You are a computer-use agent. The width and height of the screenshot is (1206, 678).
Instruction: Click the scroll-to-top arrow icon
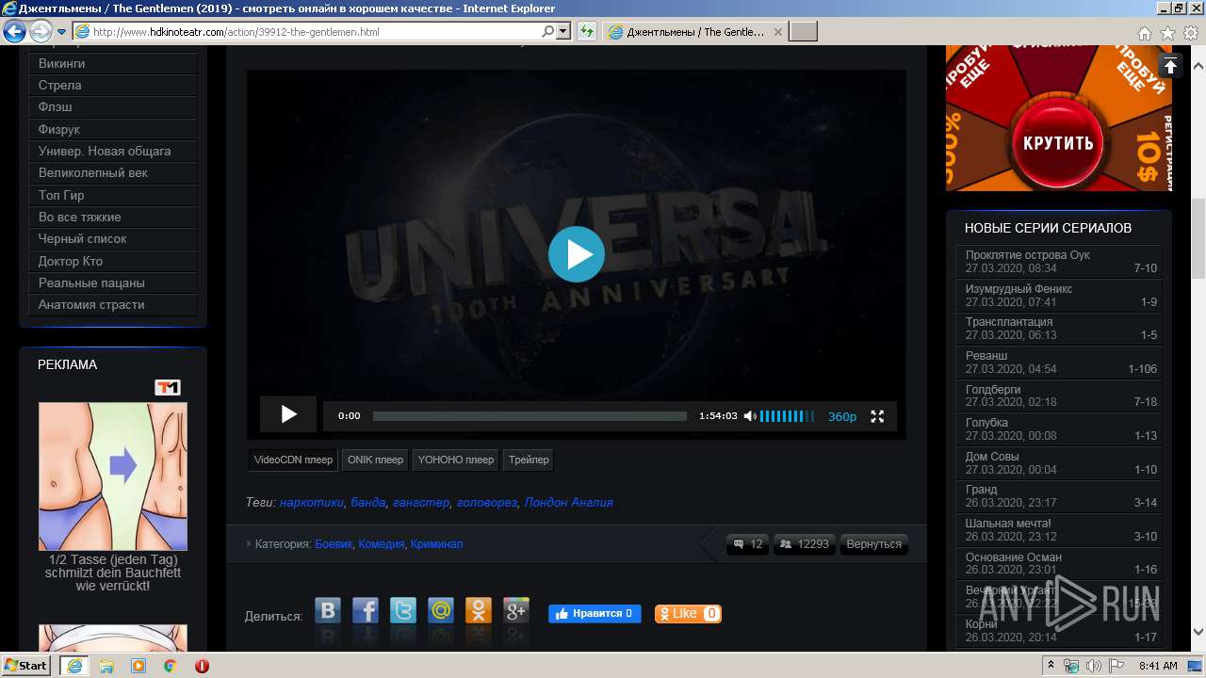click(x=1169, y=66)
